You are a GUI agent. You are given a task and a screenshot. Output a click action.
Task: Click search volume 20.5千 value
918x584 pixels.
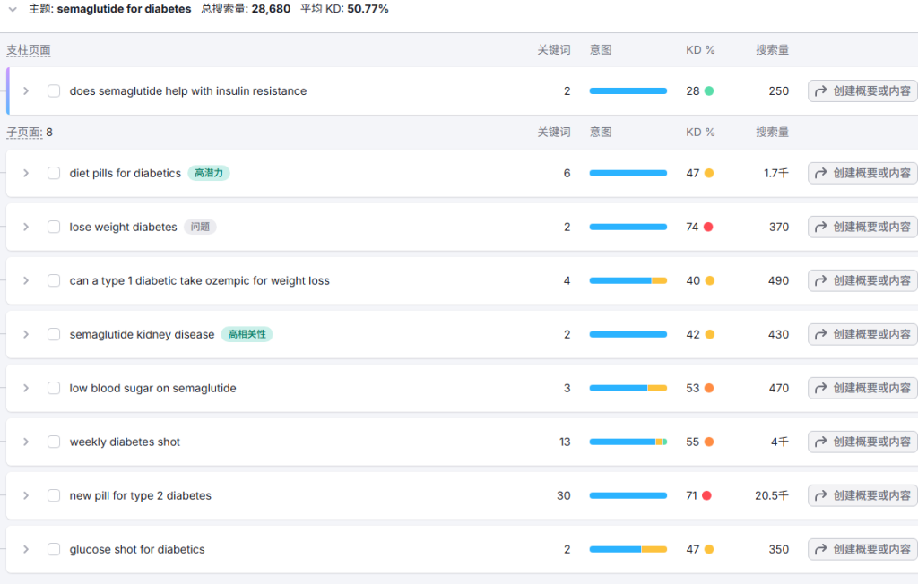point(772,495)
